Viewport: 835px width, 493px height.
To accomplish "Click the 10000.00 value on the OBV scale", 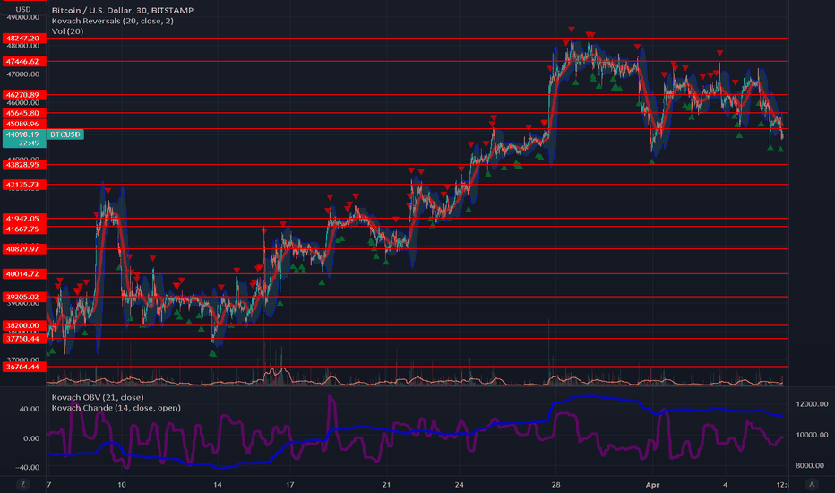I will [x=812, y=435].
